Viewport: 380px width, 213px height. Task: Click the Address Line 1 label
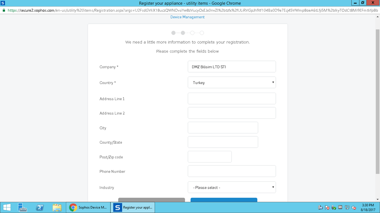coord(112,99)
